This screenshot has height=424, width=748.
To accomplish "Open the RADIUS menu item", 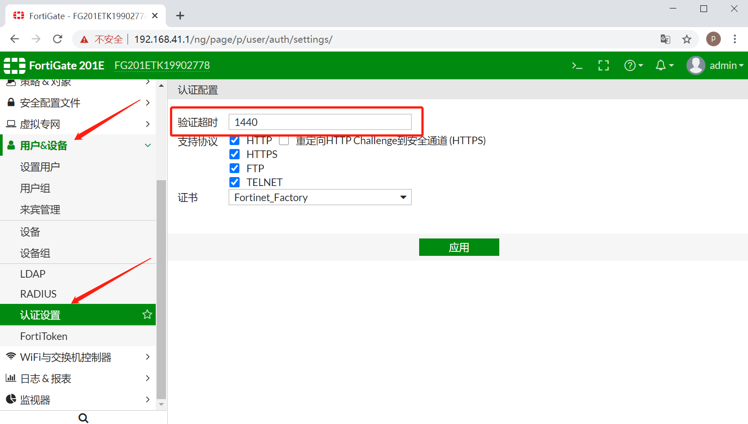I will [38, 294].
